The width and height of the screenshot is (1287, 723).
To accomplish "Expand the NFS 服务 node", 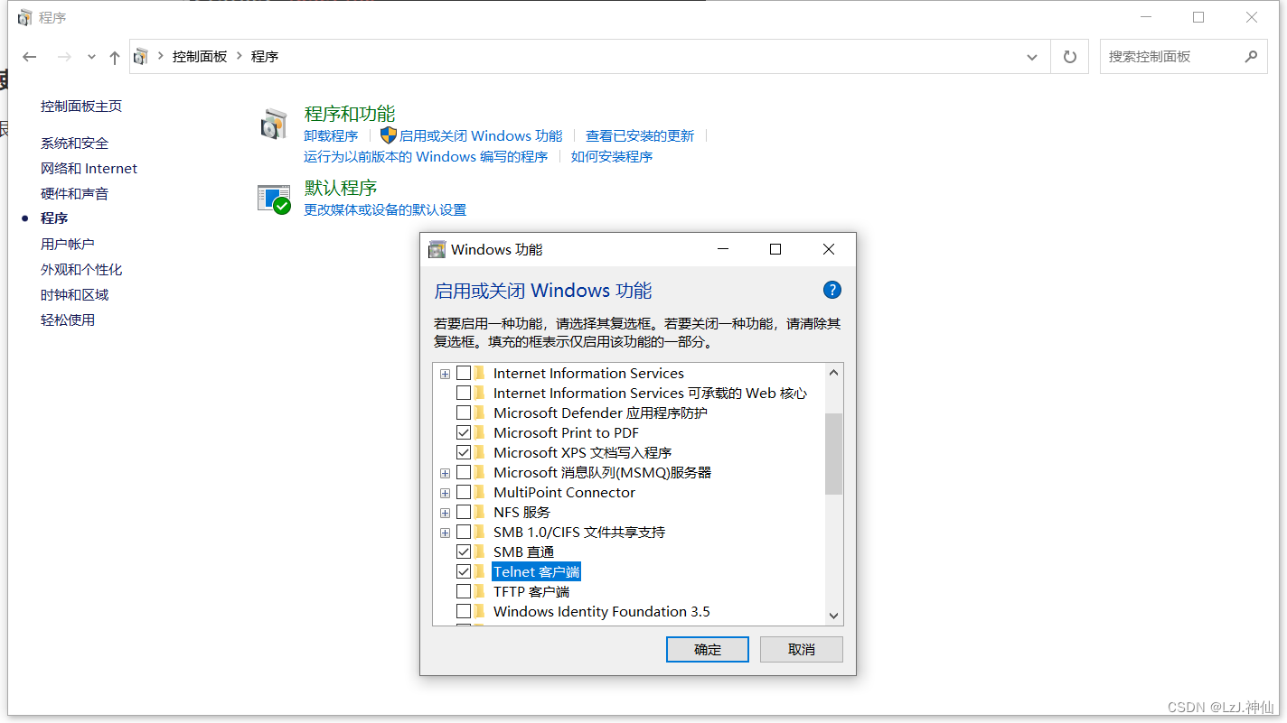I will (x=445, y=513).
